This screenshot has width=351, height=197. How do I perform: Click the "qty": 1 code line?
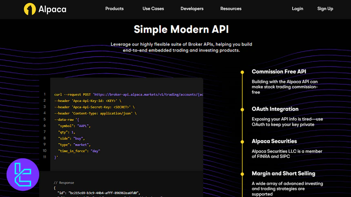(x=67, y=132)
